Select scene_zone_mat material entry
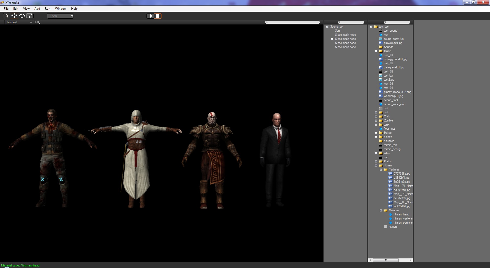 coord(394,104)
